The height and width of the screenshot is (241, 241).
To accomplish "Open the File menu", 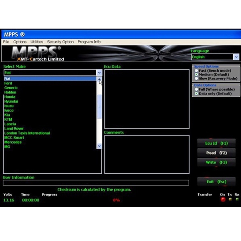I will [x=6, y=42].
